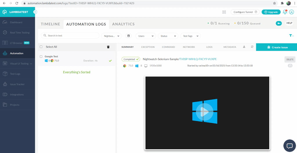Open the Network tab
This screenshot has height=153, width=297.
189,47
